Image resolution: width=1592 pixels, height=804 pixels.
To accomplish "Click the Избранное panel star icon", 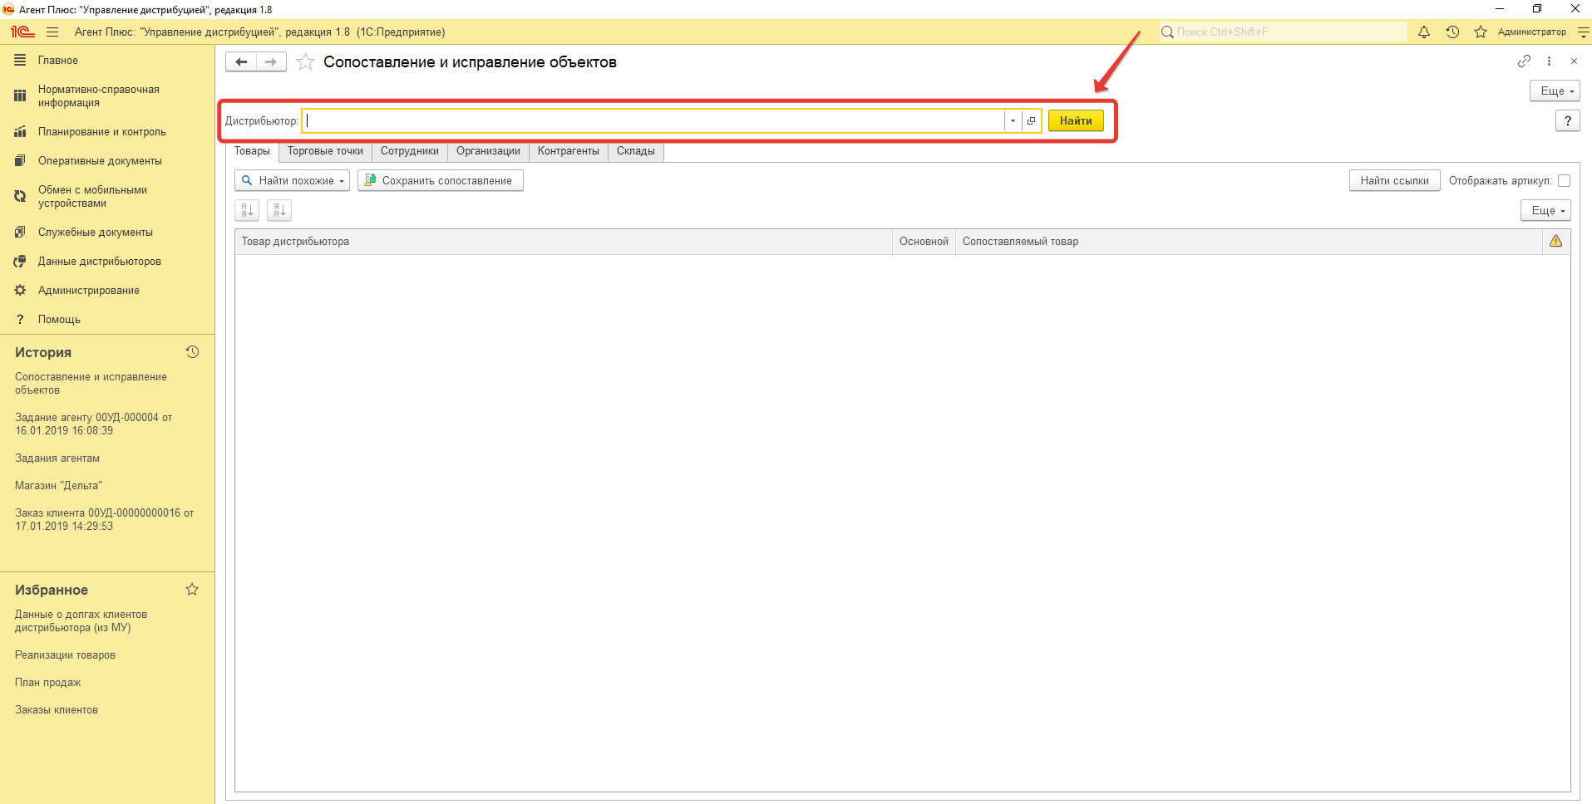I will tap(192, 590).
